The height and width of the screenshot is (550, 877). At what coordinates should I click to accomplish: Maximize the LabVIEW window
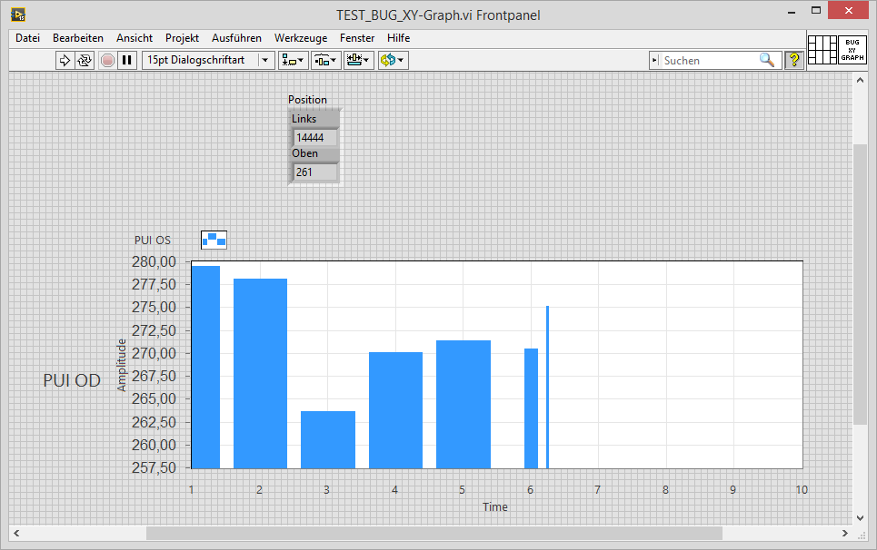[x=816, y=11]
